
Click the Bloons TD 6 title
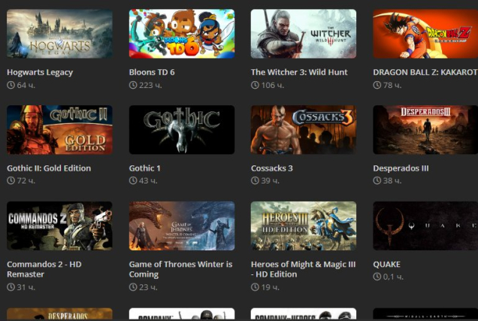click(152, 72)
